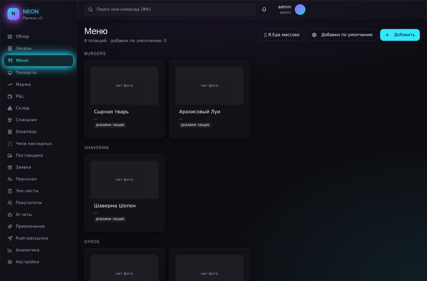Go to Поставщики page
Screen dimensions: 427x281
(x=39, y=155)
